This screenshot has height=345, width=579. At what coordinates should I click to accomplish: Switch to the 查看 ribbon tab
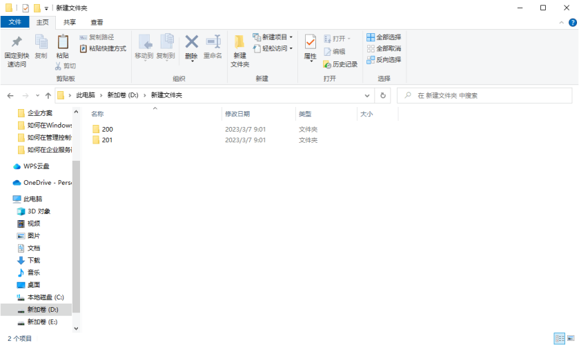coord(97,22)
